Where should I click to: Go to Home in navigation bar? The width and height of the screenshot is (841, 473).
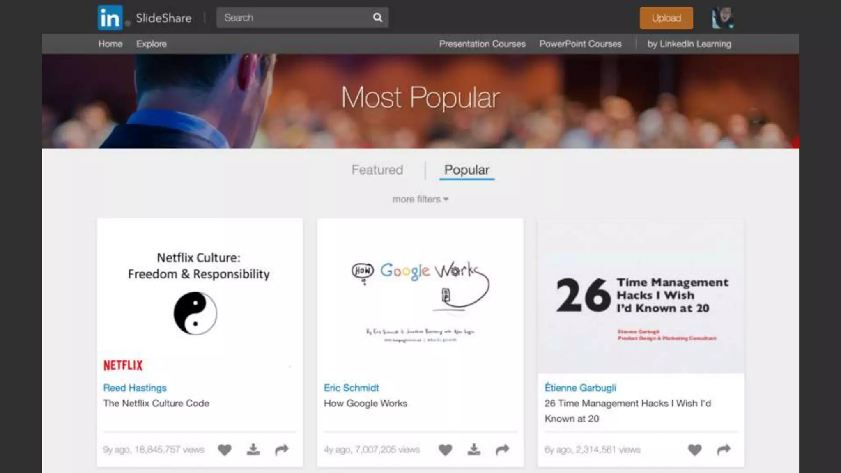(110, 44)
